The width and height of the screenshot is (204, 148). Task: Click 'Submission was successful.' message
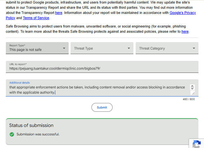pos(38,134)
